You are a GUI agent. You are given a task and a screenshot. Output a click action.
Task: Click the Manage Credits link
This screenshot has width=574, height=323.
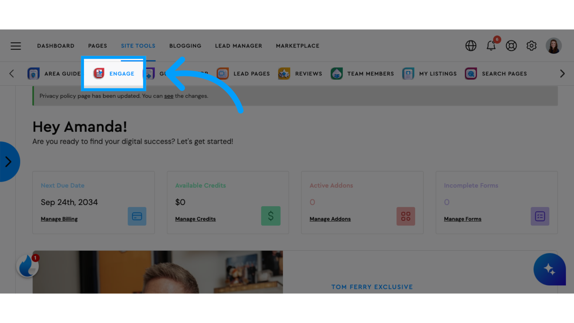click(x=196, y=219)
